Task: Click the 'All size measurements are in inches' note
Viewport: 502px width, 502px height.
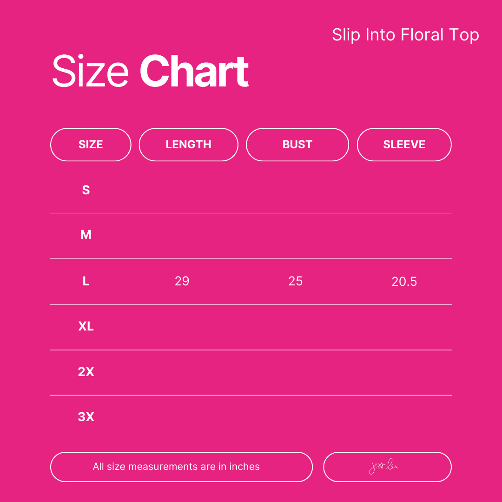Action: 177,467
